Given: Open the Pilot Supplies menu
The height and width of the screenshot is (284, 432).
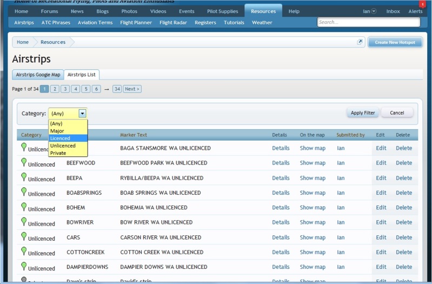Looking at the screenshot, I should click(223, 11).
